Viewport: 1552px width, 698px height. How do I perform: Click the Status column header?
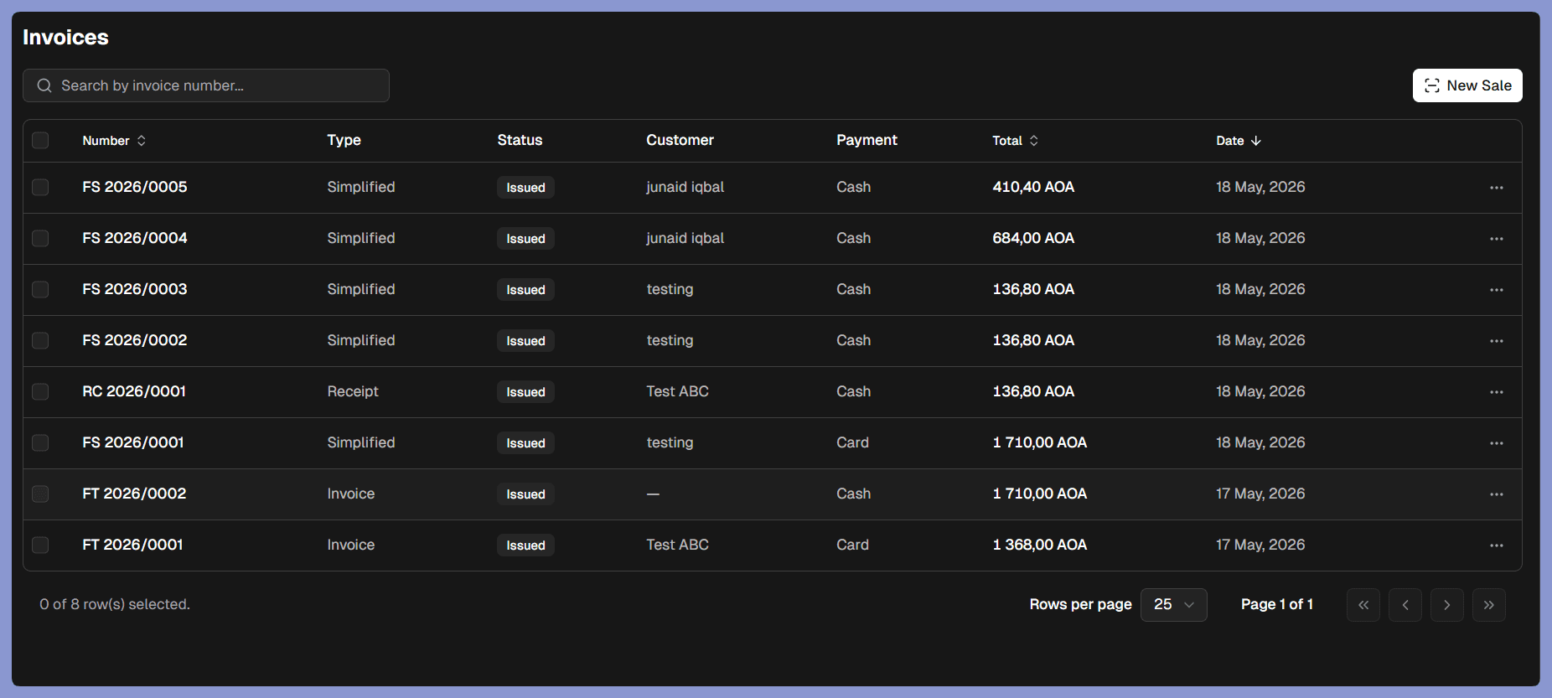[520, 140]
